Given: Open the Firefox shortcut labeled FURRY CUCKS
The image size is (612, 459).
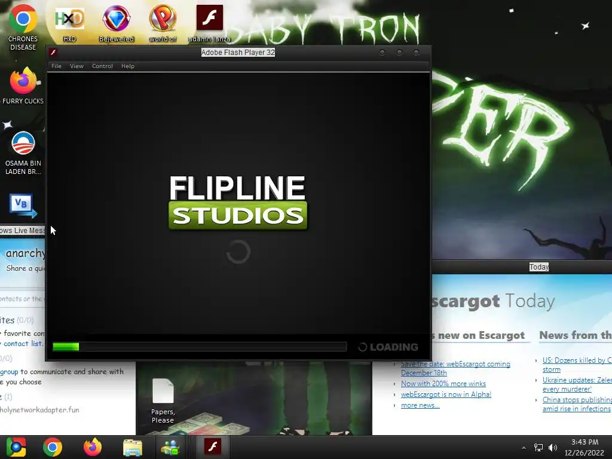Looking at the screenshot, I should [23, 86].
